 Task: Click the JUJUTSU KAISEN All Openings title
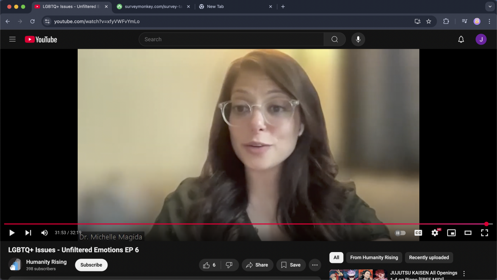424,275
